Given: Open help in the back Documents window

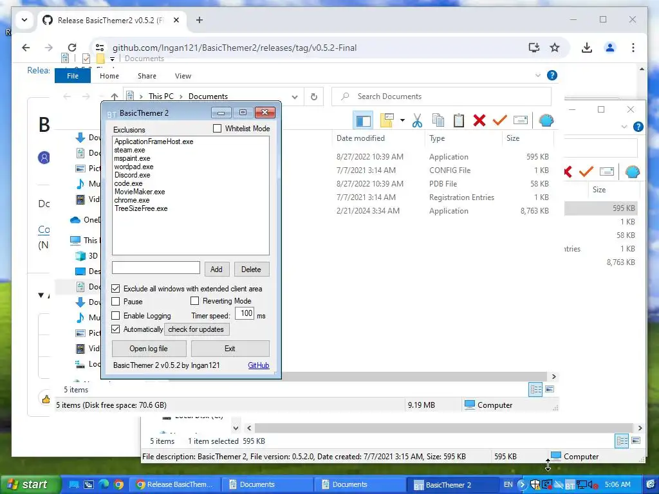Looking at the screenshot, I should click(638, 127).
